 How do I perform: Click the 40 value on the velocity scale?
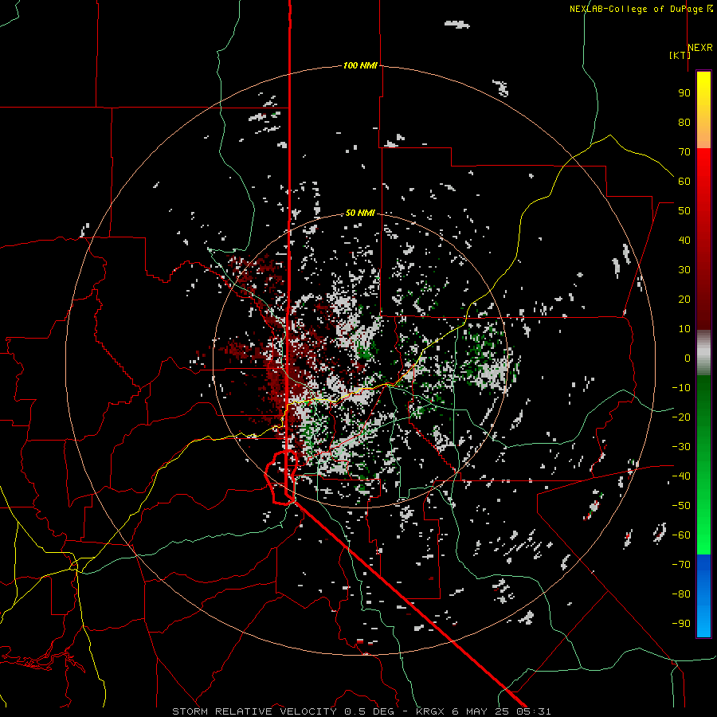click(684, 240)
